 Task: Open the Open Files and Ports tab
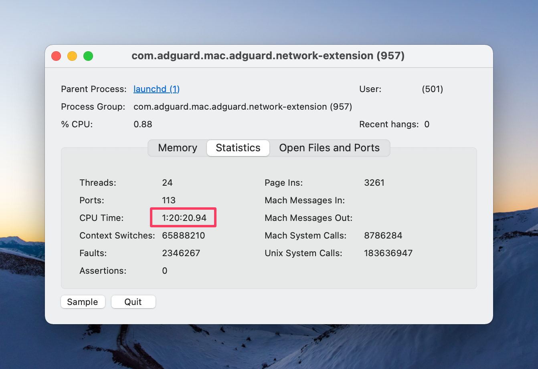click(x=330, y=148)
